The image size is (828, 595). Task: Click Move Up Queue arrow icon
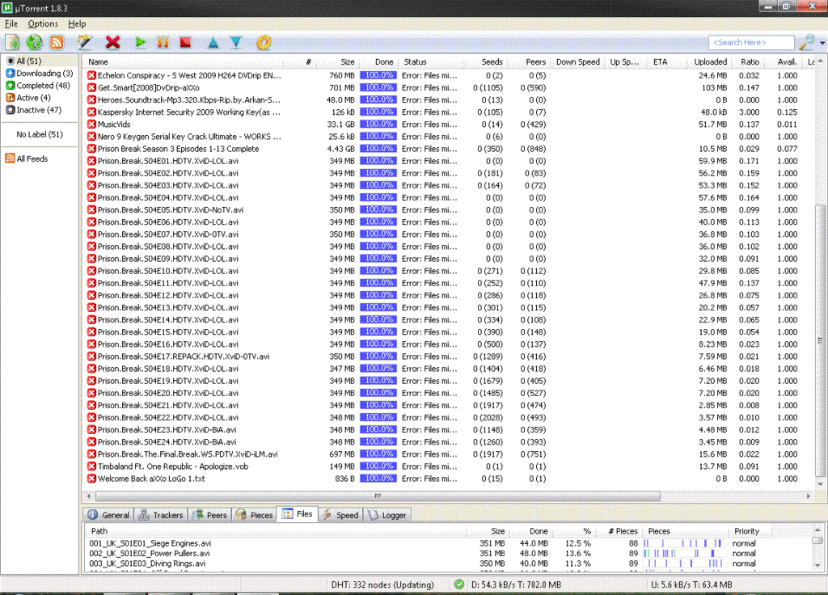coord(213,42)
